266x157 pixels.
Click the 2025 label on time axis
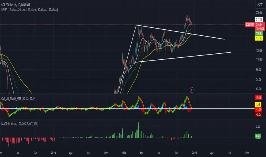click(x=194, y=153)
